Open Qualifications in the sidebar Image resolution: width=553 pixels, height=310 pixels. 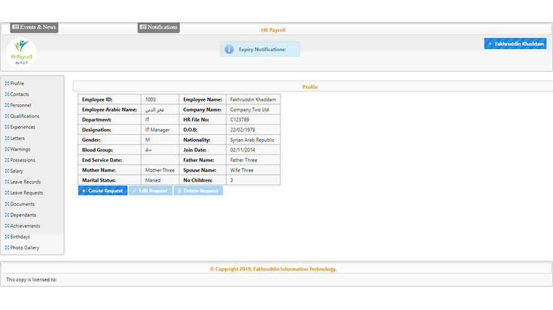(25, 116)
